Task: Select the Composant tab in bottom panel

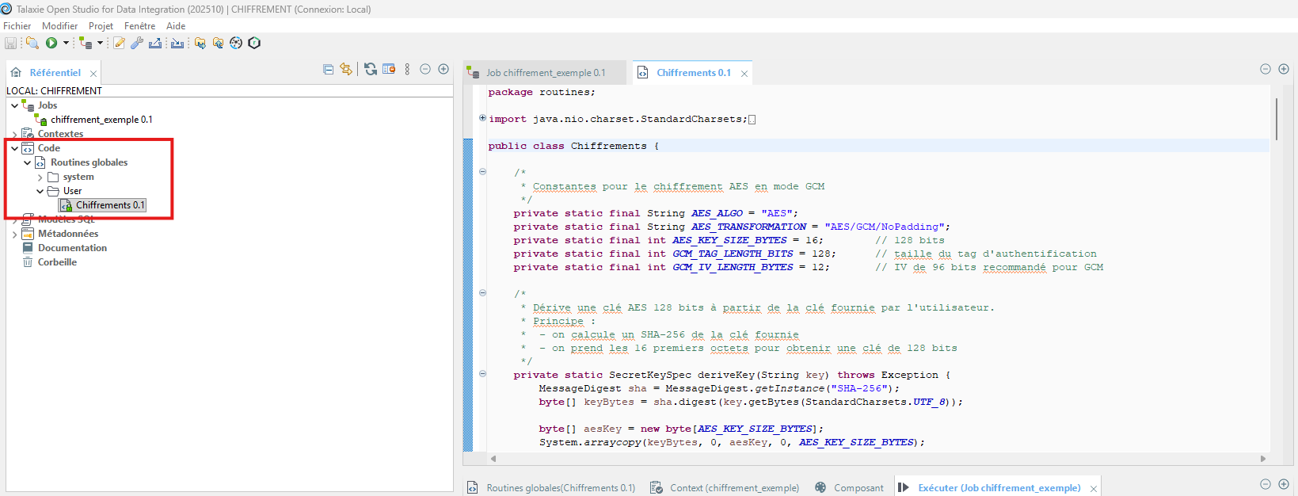Action: click(x=858, y=488)
